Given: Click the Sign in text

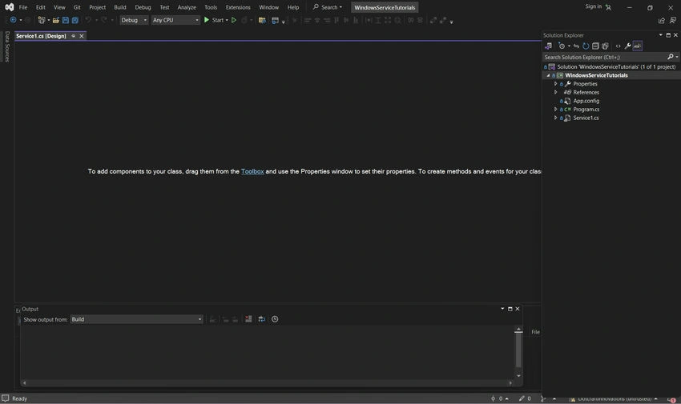Looking at the screenshot, I should 593,6.
